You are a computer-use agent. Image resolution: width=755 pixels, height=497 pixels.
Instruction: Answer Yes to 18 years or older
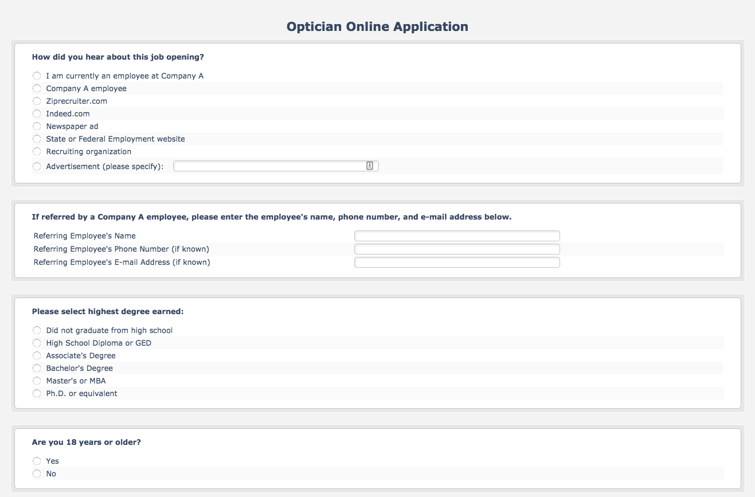(37, 461)
